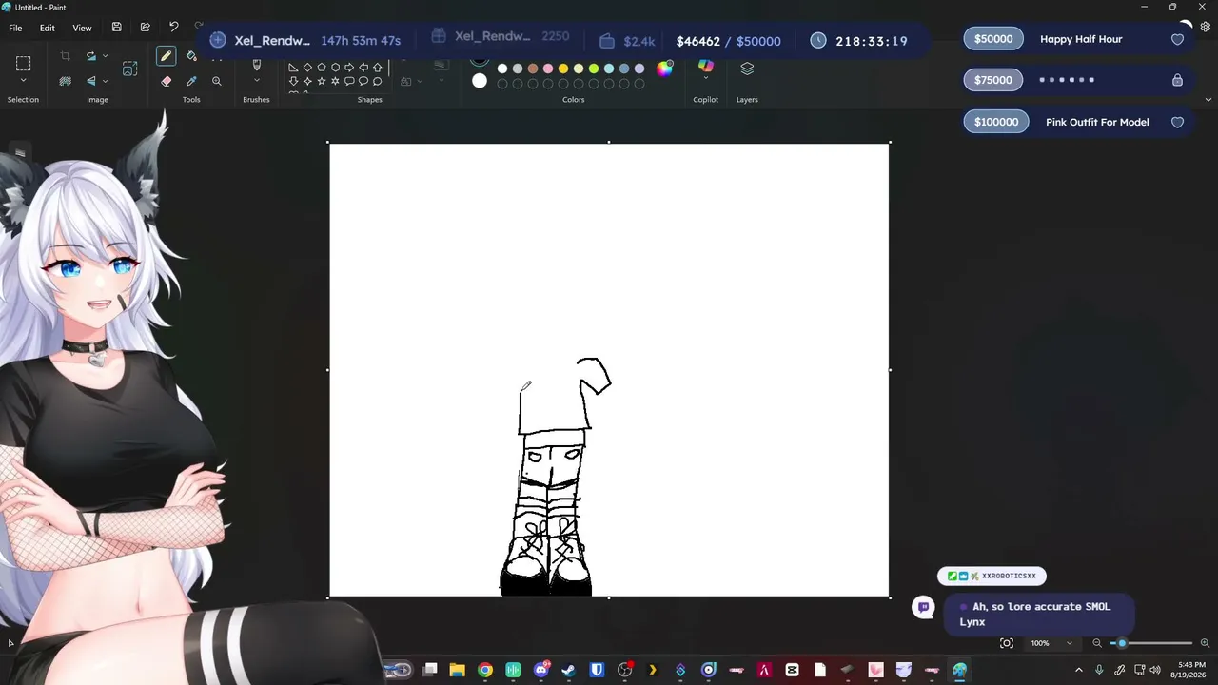Click the Xel_Rendw subathon timer widget
Screen dimensions: 1218x685
(x=305, y=40)
